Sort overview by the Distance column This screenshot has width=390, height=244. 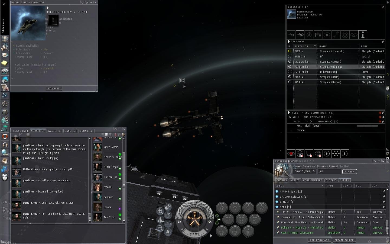(305, 46)
